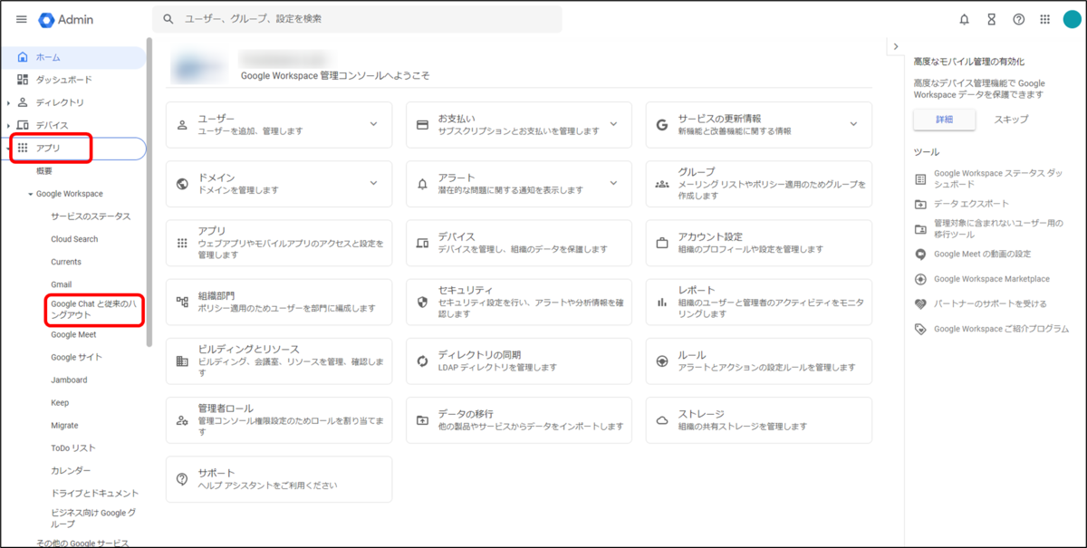Open the Google apps grid launcher

pyautogui.click(x=1044, y=19)
